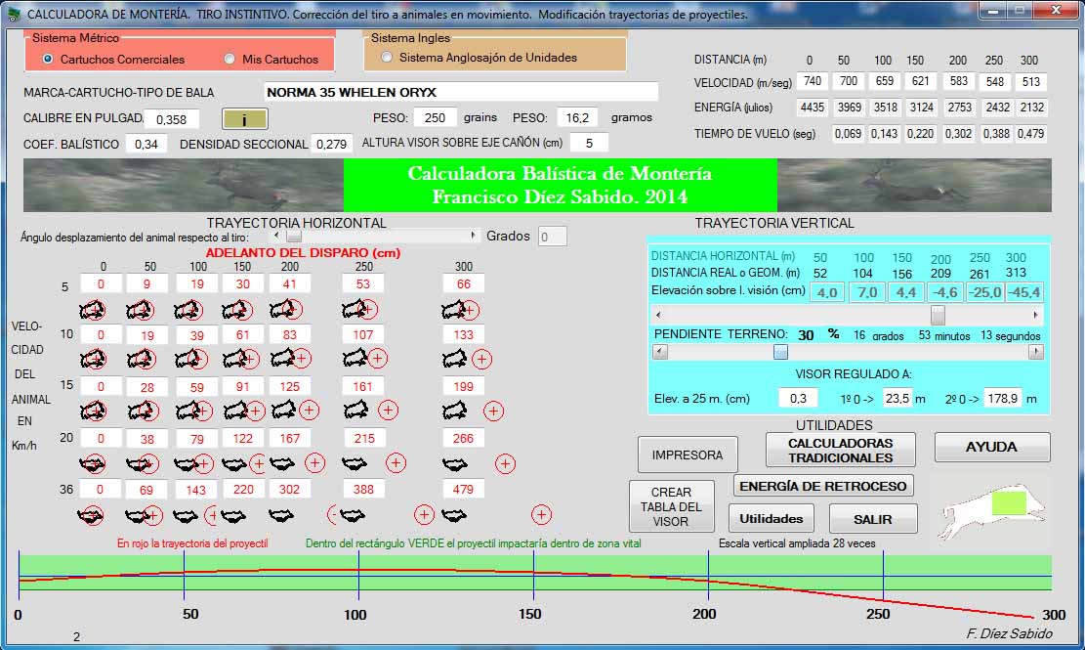Click the elevation scrollbar right arrow
Image resolution: width=1085 pixels, height=650 pixels.
(x=1036, y=315)
